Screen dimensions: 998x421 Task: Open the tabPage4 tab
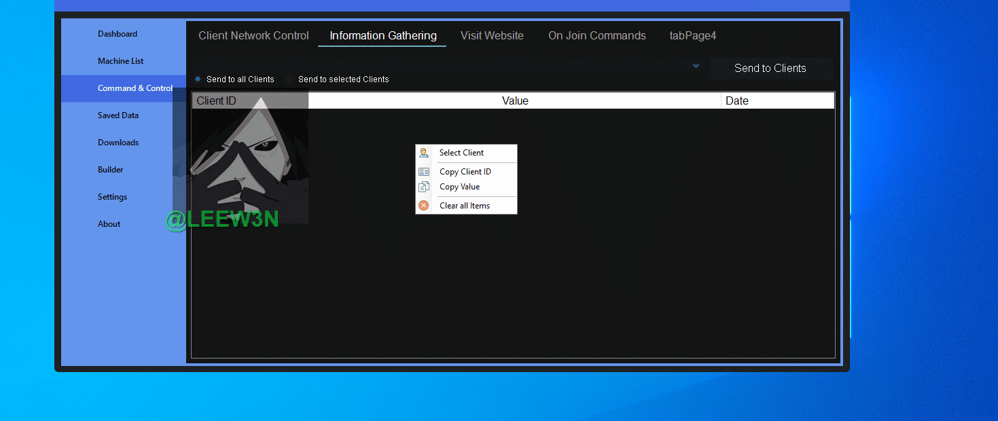692,36
